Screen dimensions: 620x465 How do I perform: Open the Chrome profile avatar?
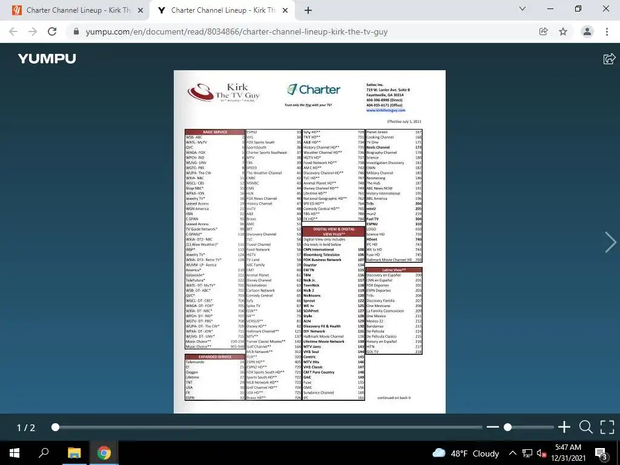coord(587,31)
